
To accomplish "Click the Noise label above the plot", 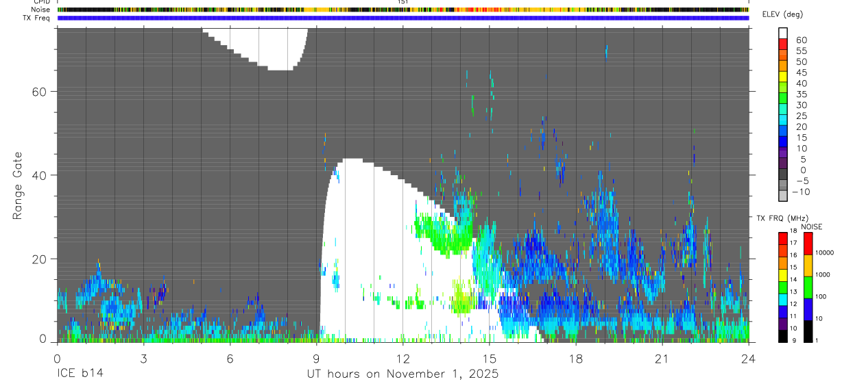I will [42, 10].
